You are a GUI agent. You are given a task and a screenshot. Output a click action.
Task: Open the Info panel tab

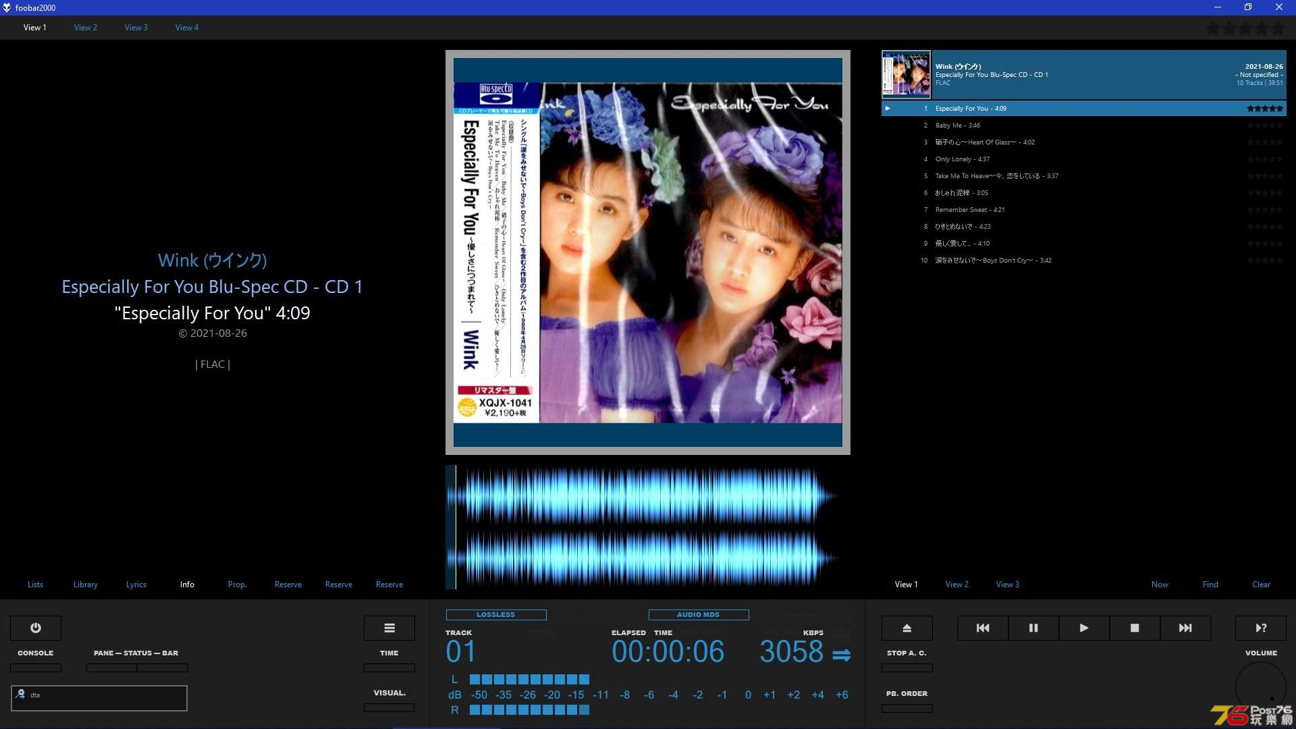coord(187,585)
